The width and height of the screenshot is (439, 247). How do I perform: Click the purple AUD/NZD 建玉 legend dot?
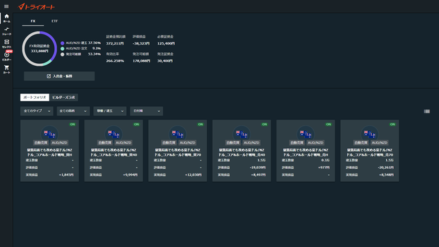pyautogui.click(x=62, y=43)
